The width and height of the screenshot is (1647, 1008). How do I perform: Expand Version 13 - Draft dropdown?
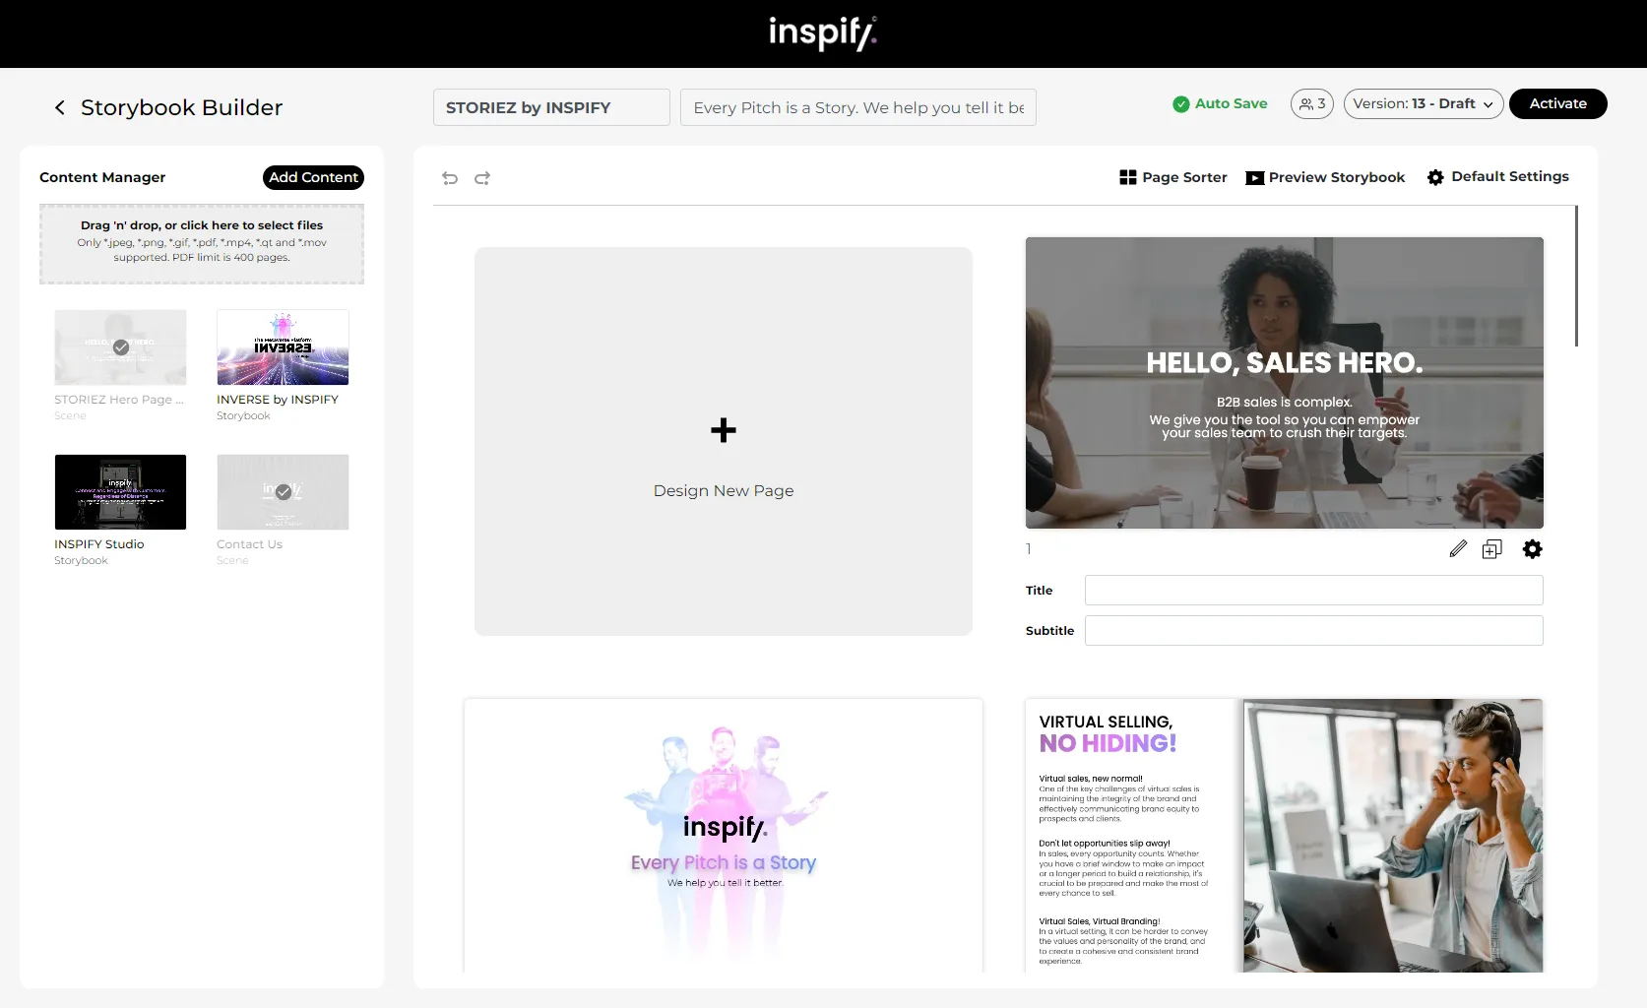1424,103
